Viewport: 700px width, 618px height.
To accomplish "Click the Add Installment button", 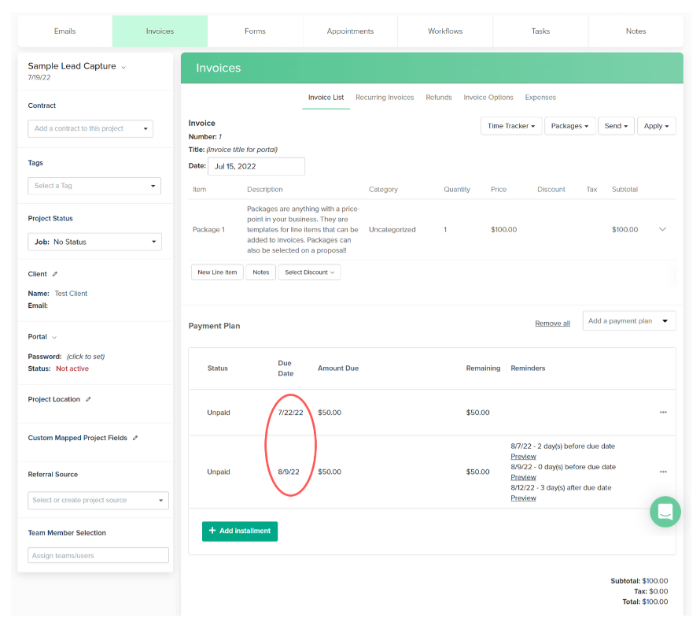I will [x=239, y=531].
